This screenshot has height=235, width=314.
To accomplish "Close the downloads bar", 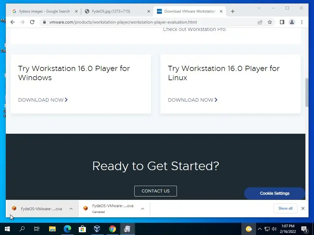I will pos(303,208).
